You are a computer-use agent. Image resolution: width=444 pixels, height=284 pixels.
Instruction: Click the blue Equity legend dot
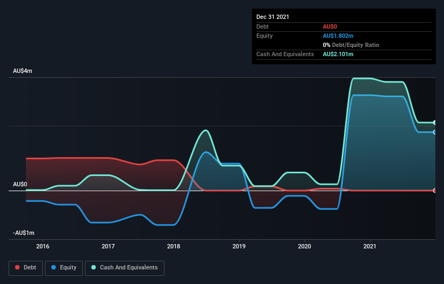pos(54,267)
